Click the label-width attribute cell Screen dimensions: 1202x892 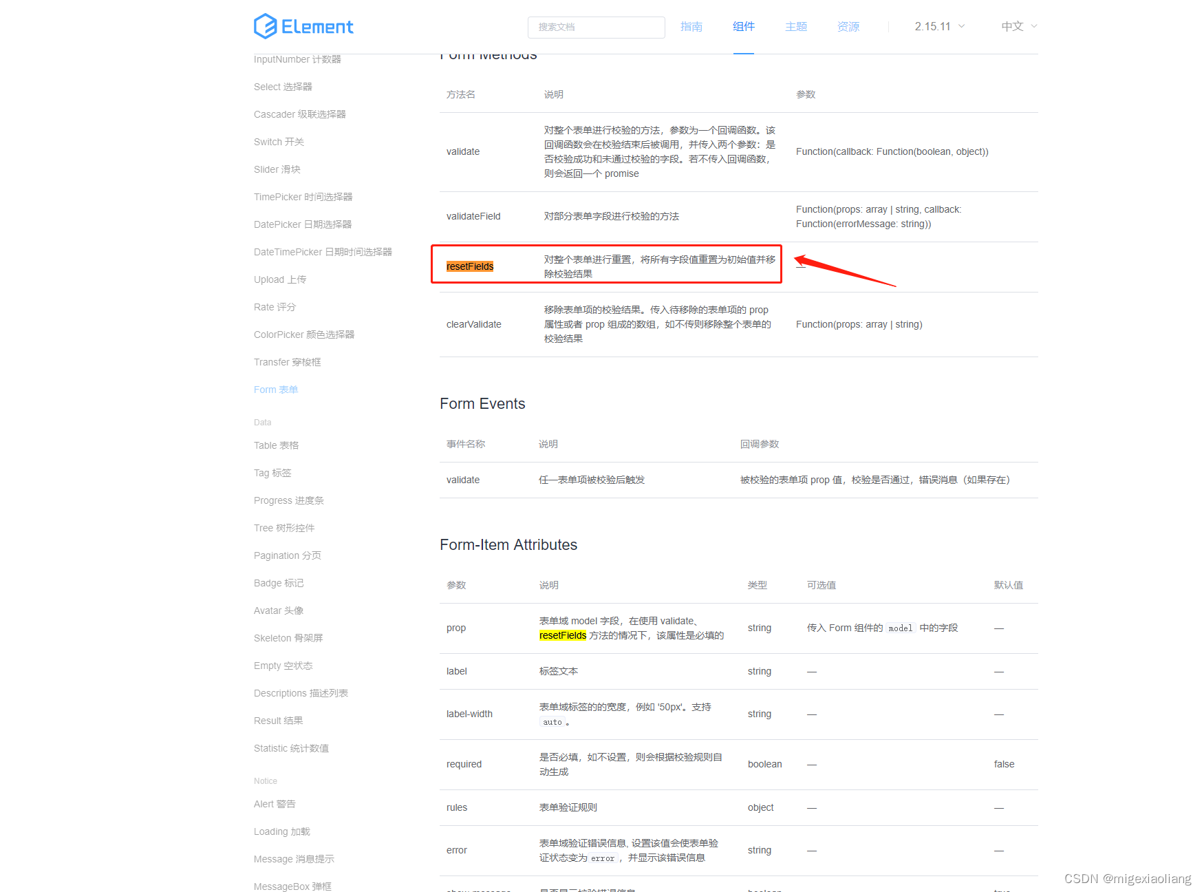click(469, 714)
